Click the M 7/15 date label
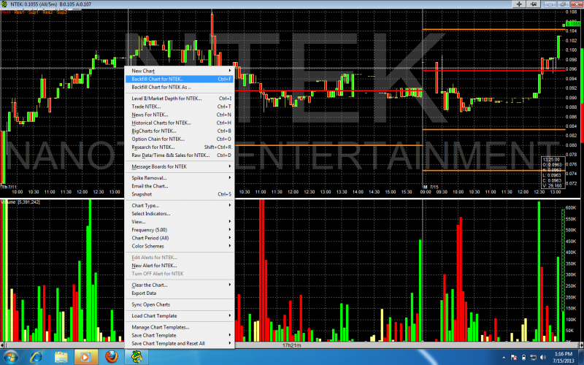This screenshot has height=365, width=584. (431, 187)
